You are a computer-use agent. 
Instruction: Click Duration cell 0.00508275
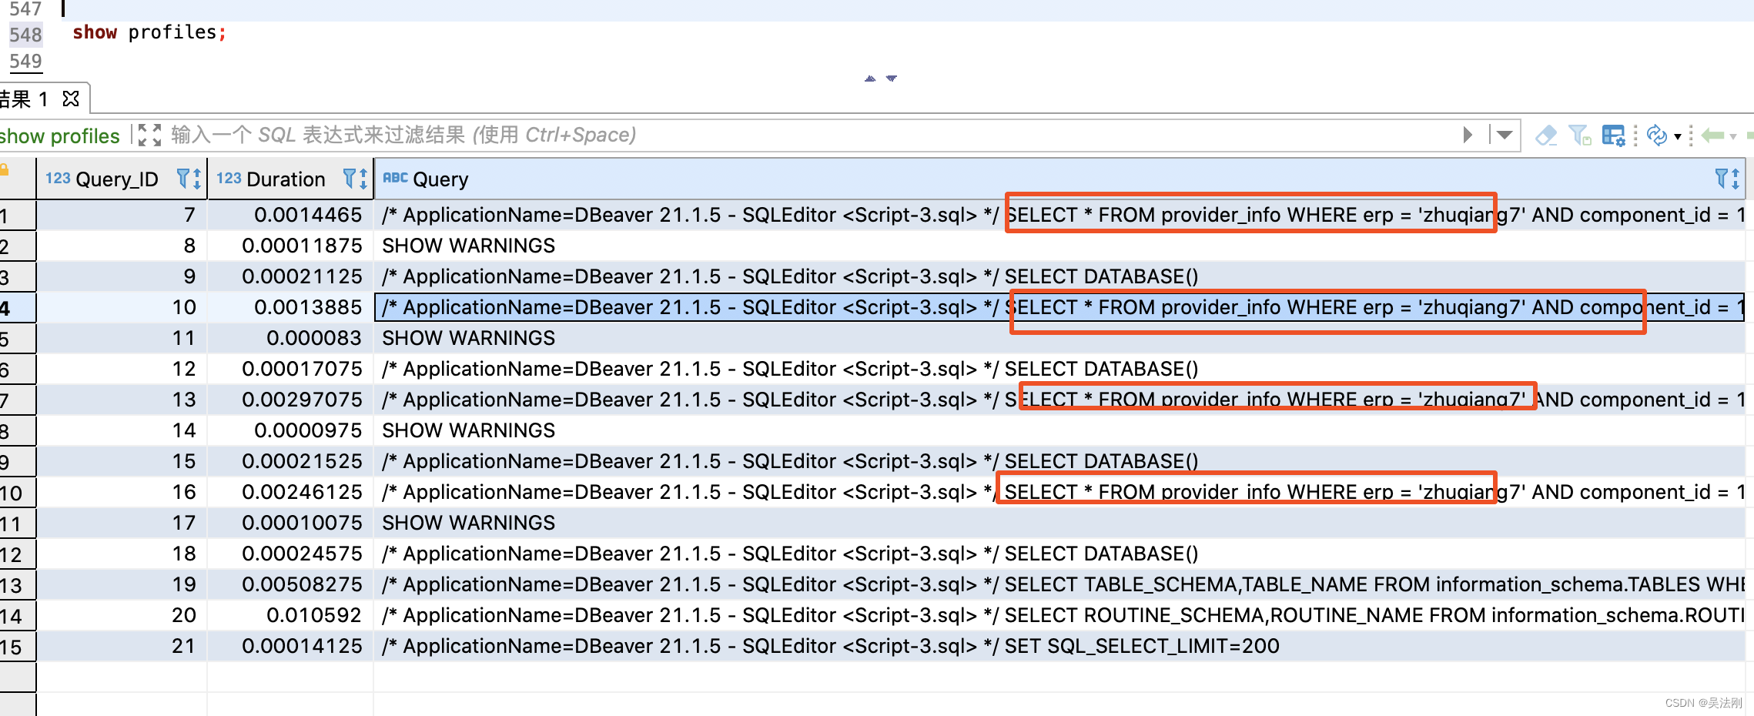pyautogui.click(x=290, y=584)
